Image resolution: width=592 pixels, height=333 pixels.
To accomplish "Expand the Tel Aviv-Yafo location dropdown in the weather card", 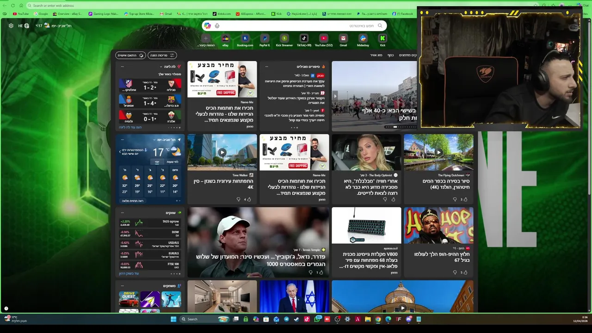I will click(154, 140).
